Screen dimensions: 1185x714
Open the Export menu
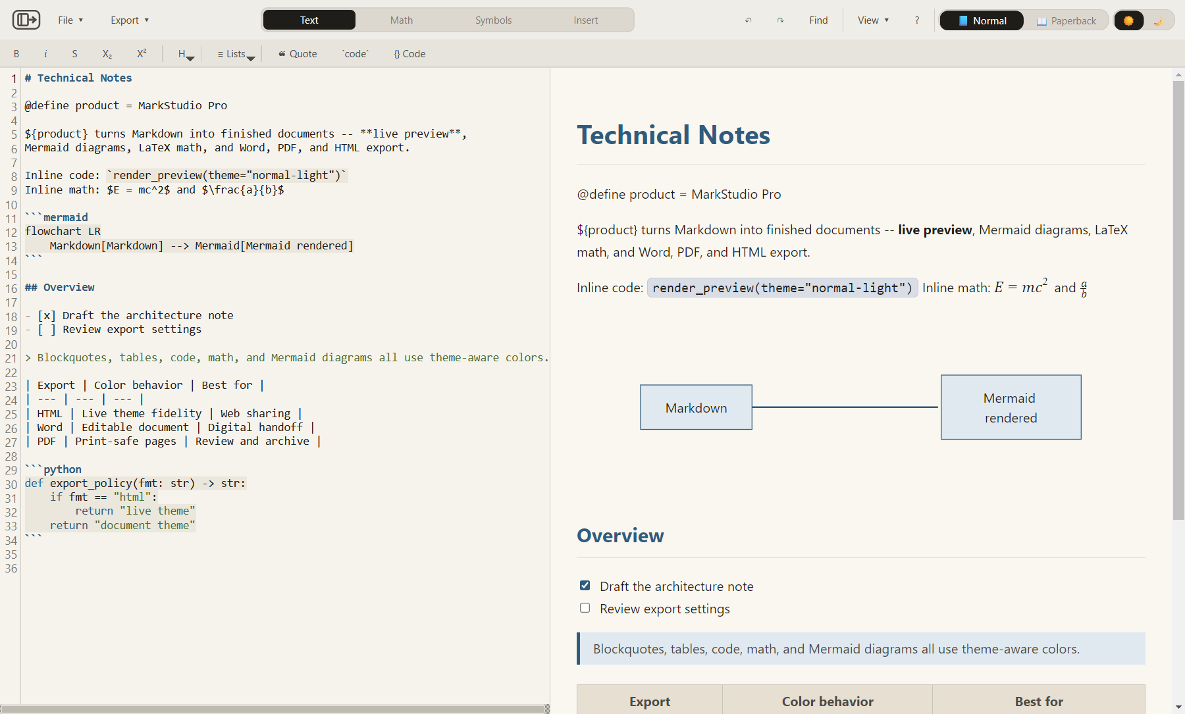point(130,20)
